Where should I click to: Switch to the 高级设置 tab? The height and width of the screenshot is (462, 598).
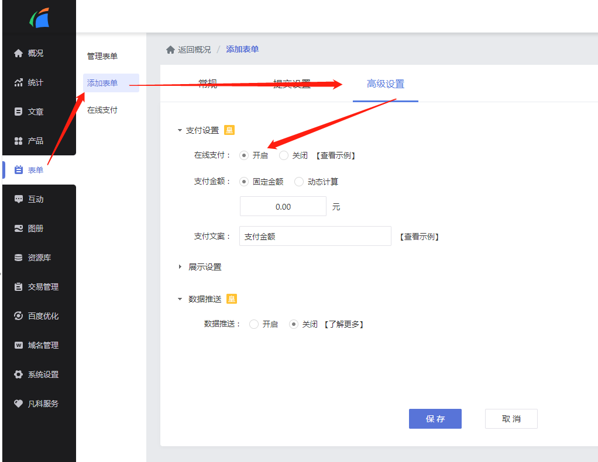click(x=385, y=84)
